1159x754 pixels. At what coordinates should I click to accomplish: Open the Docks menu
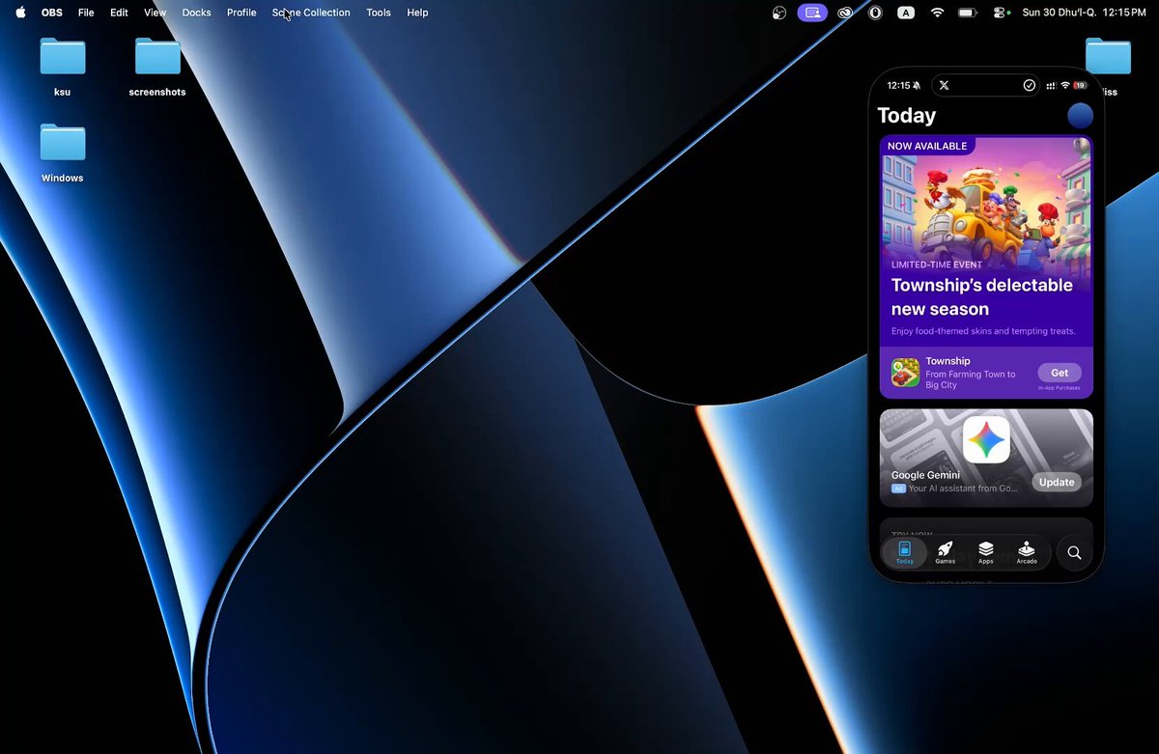pyautogui.click(x=196, y=13)
